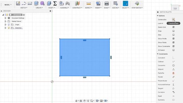Click the Add-Ins scripts icon
Viewport: 183px width, 103px height.
pyautogui.click(x=116, y=3)
